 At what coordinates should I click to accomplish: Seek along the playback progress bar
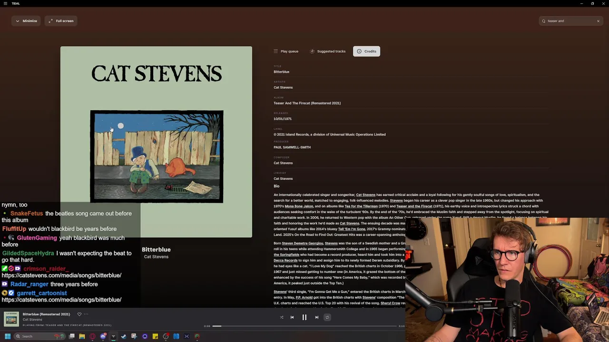pos(304,326)
